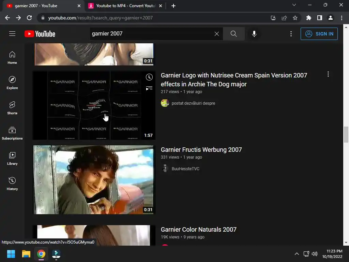Open a new browser tab
Image resolution: width=349 pixels, height=262 pixels.
point(173,6)
